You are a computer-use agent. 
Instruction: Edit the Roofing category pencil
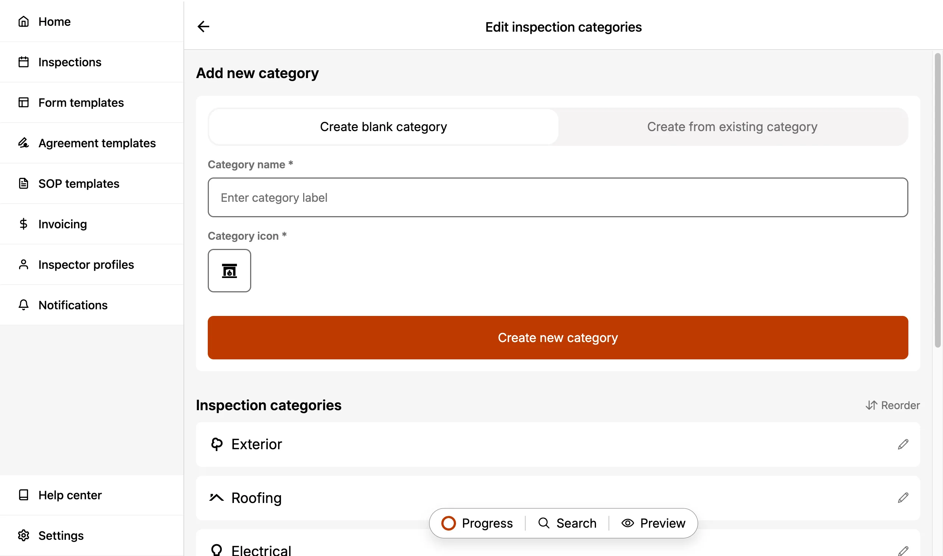pos(903,498)
